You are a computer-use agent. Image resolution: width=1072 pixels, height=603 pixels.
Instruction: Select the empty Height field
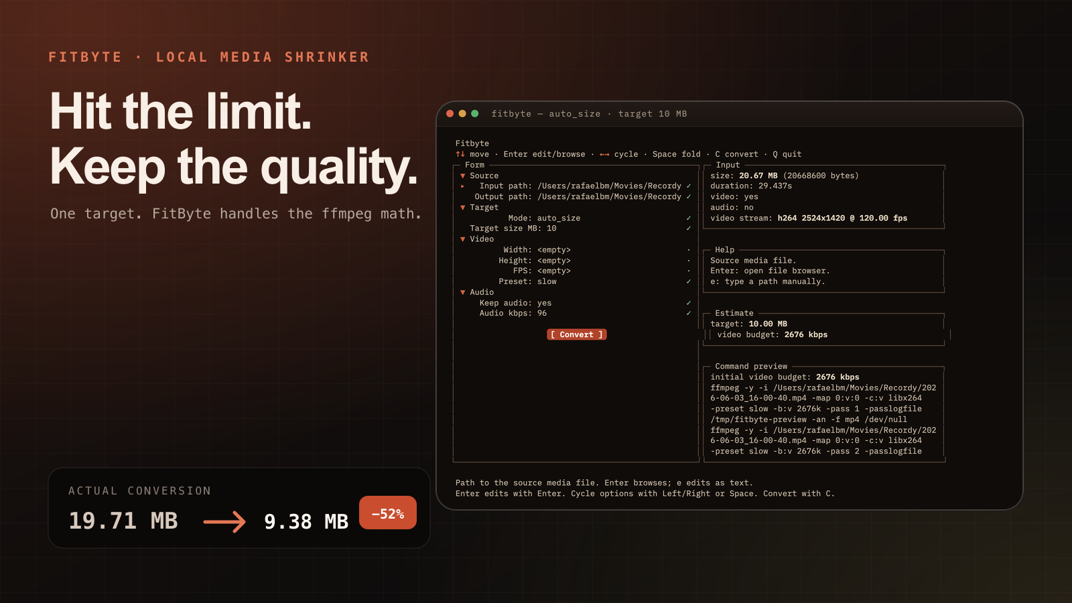(554, 261)
